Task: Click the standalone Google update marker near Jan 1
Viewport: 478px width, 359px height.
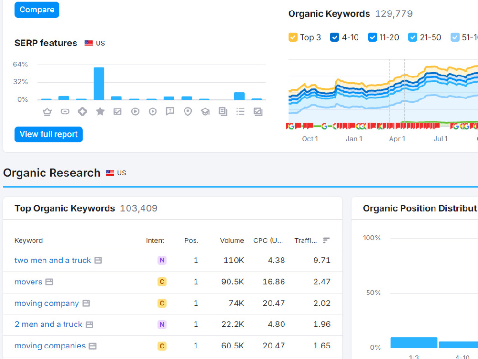Action: pos(325,126)
